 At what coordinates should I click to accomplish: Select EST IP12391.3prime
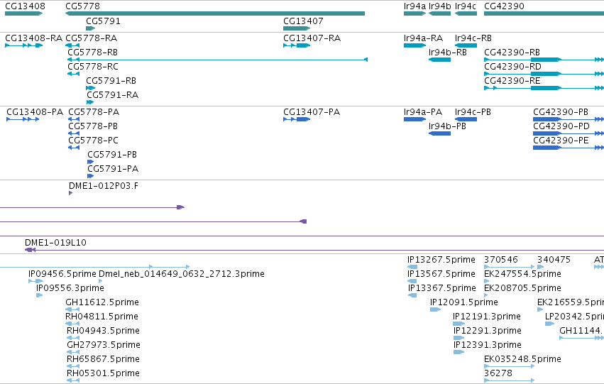[488, 345]
